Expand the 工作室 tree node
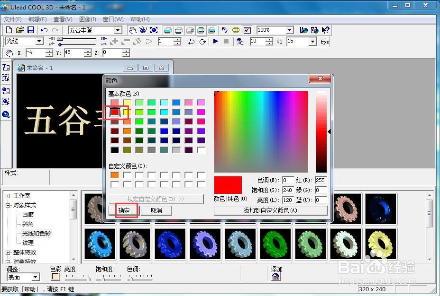The image size is (440, 296). 8,196
